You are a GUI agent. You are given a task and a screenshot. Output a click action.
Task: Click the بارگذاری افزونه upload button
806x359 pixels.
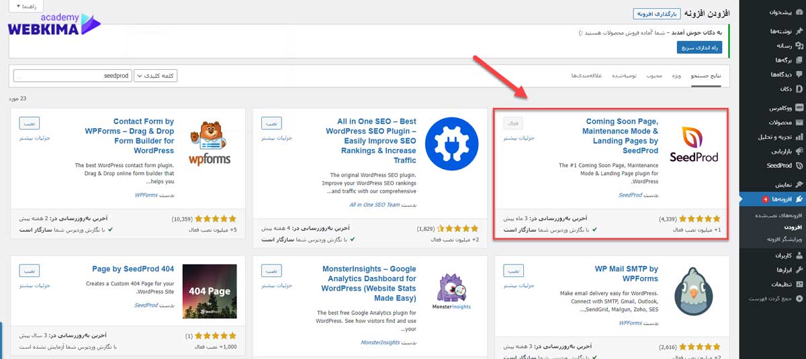click(x=658, y=13)
